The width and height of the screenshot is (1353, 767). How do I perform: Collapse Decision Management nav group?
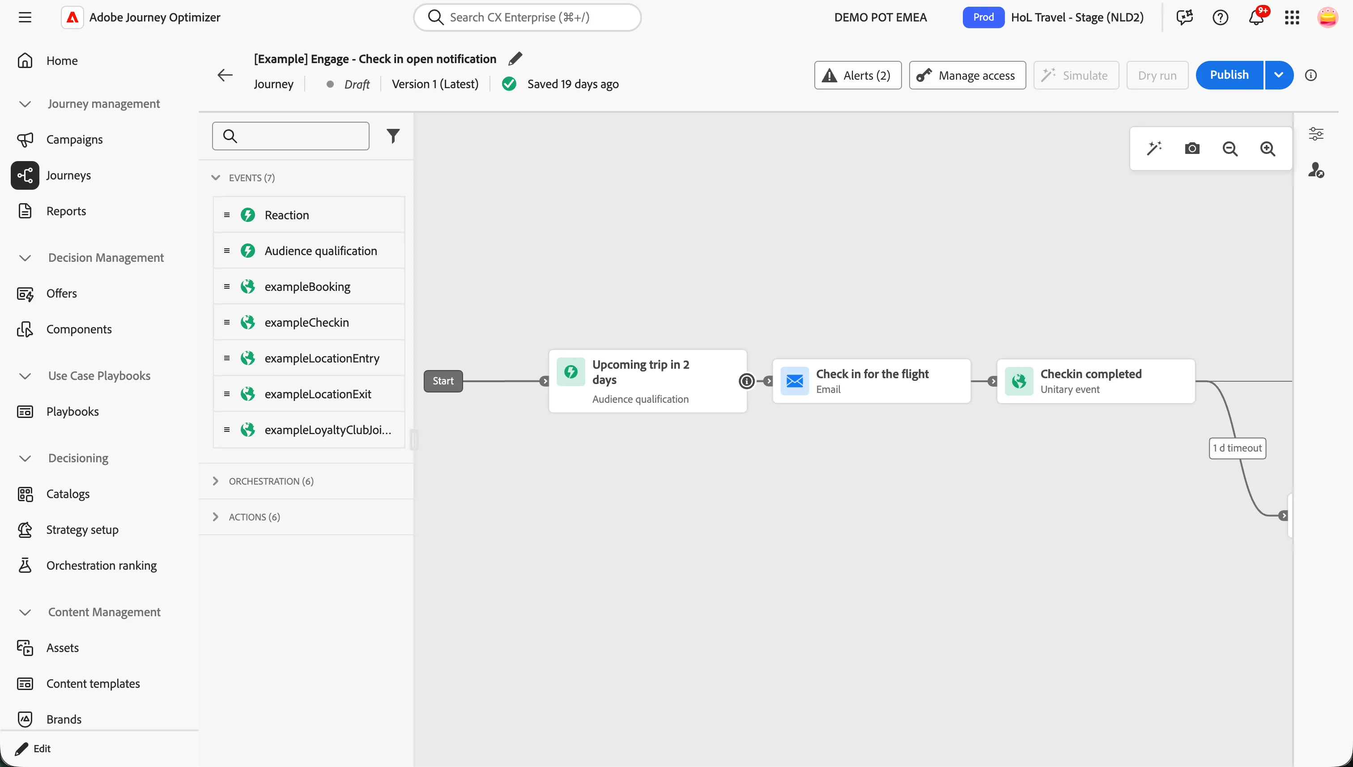point(25,258)
